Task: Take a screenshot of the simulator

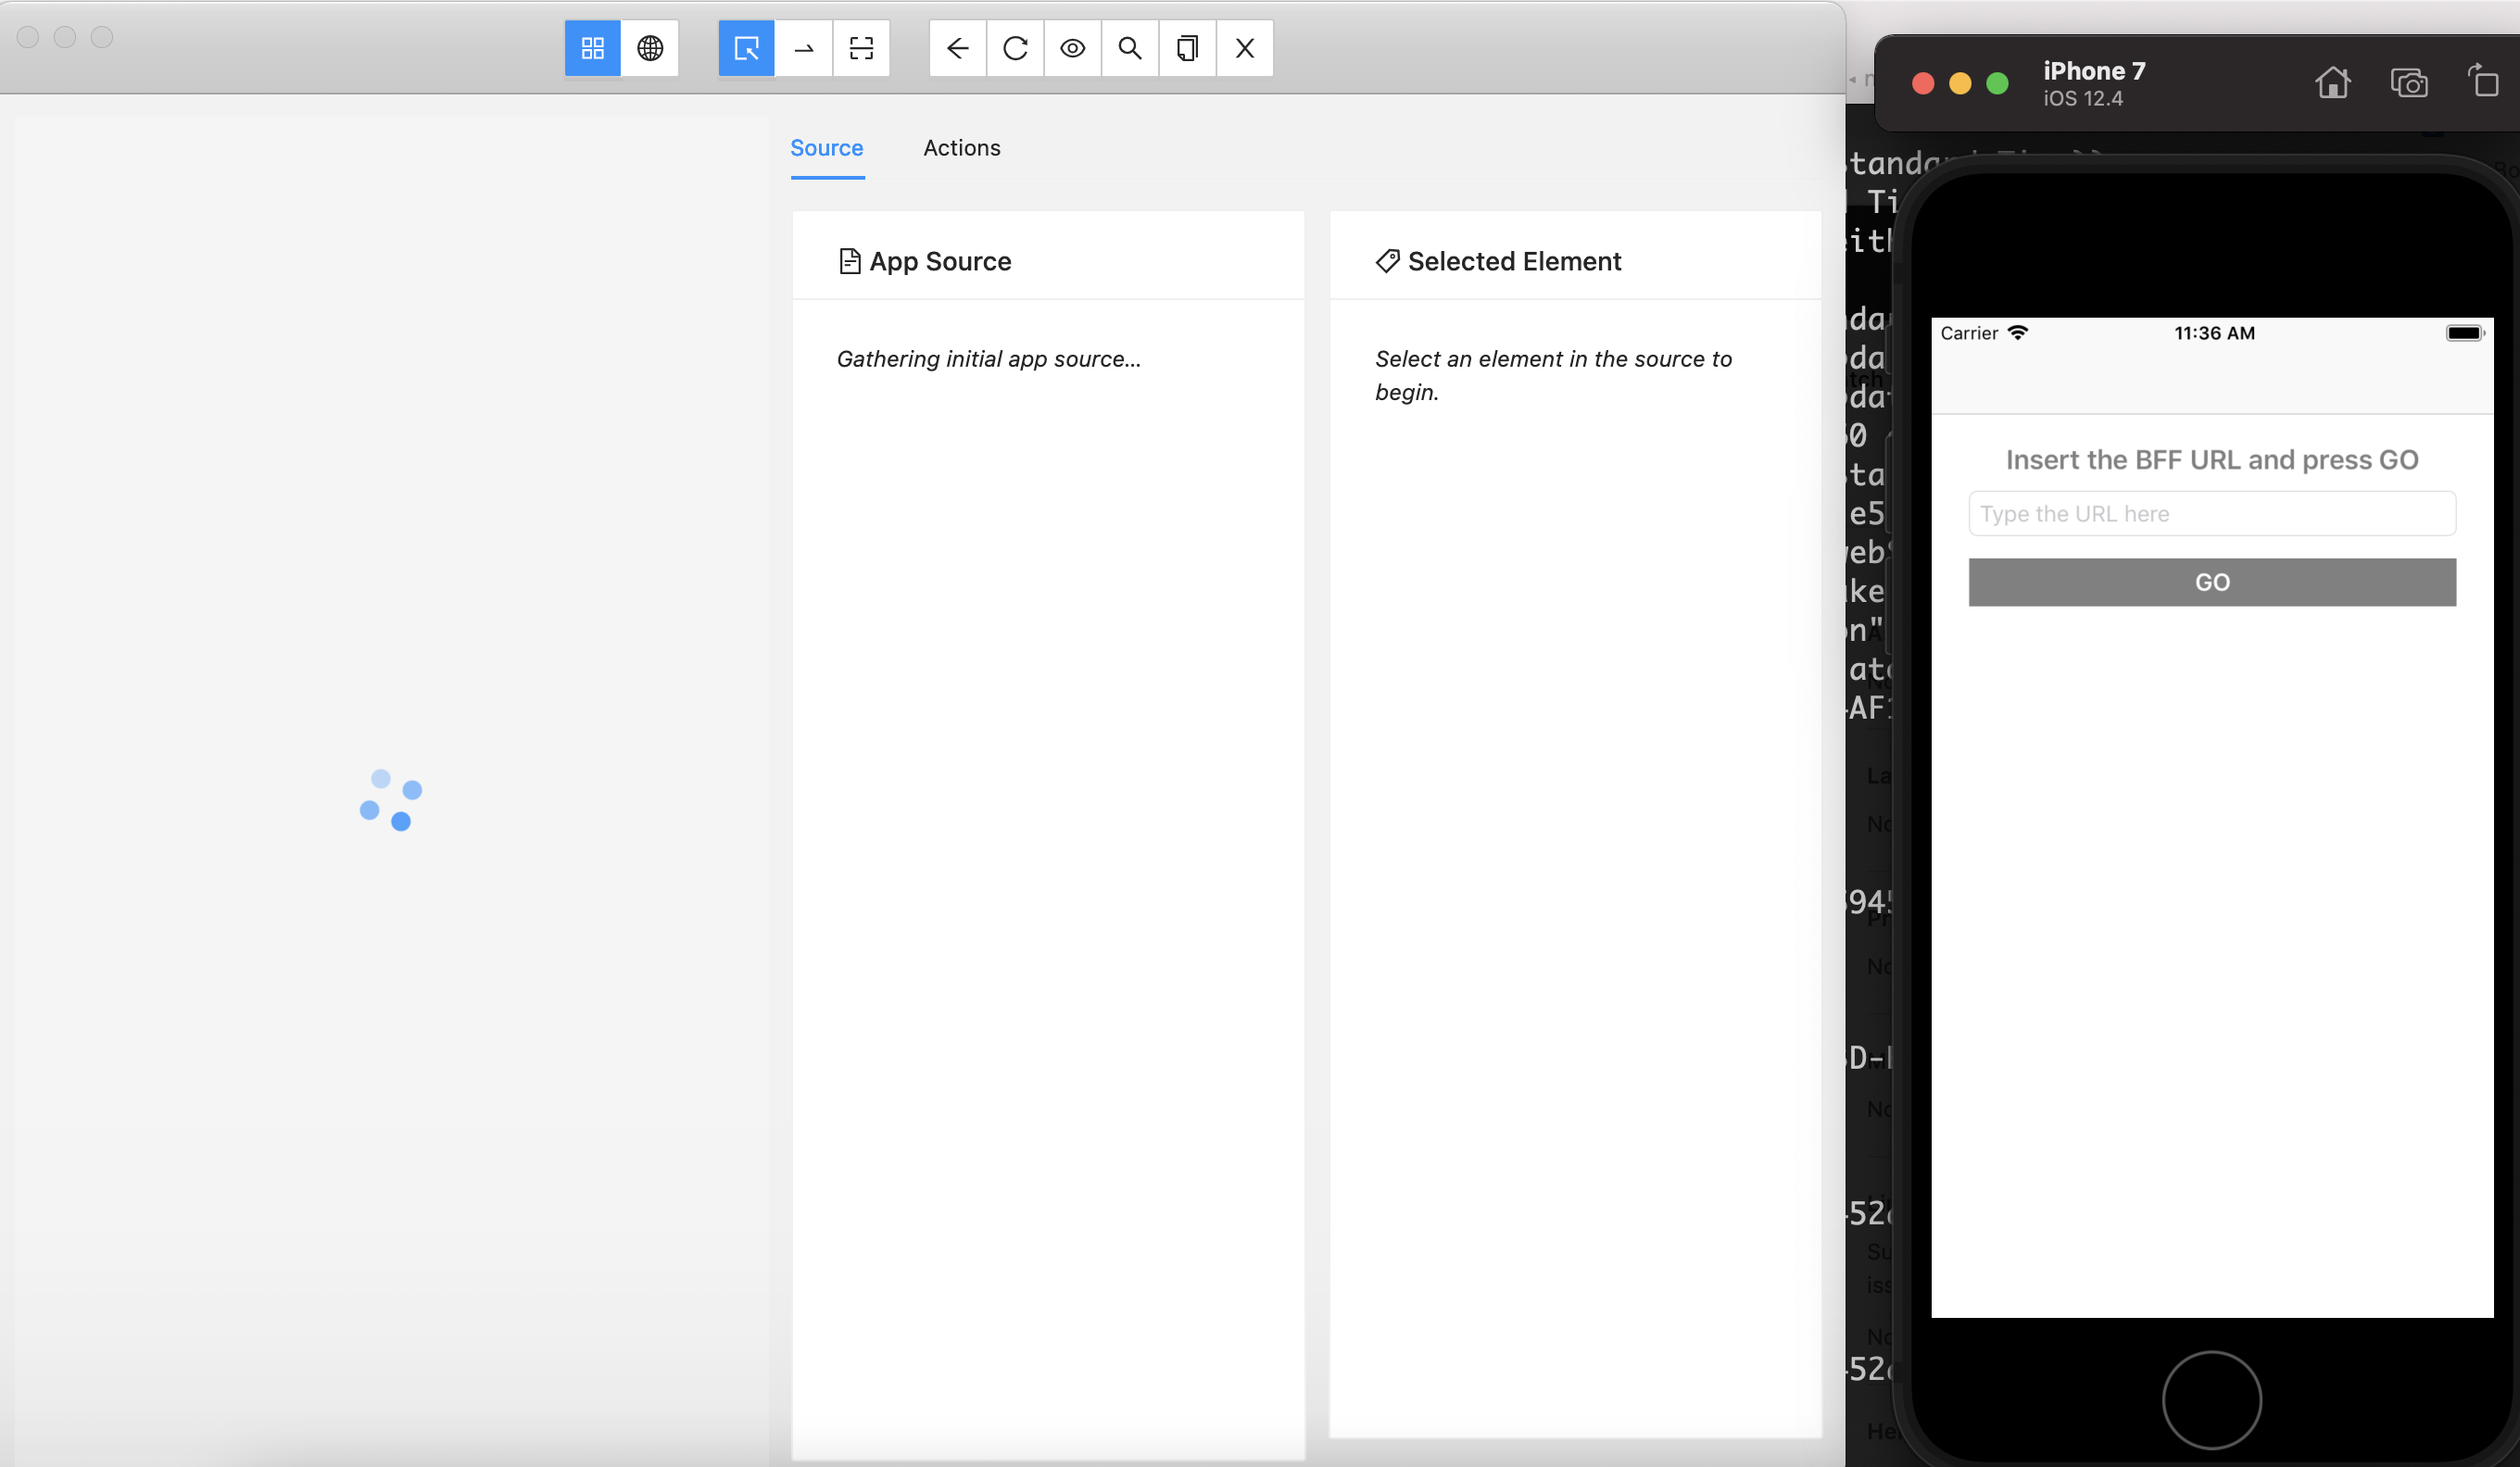Action: tap(2410, 81)
